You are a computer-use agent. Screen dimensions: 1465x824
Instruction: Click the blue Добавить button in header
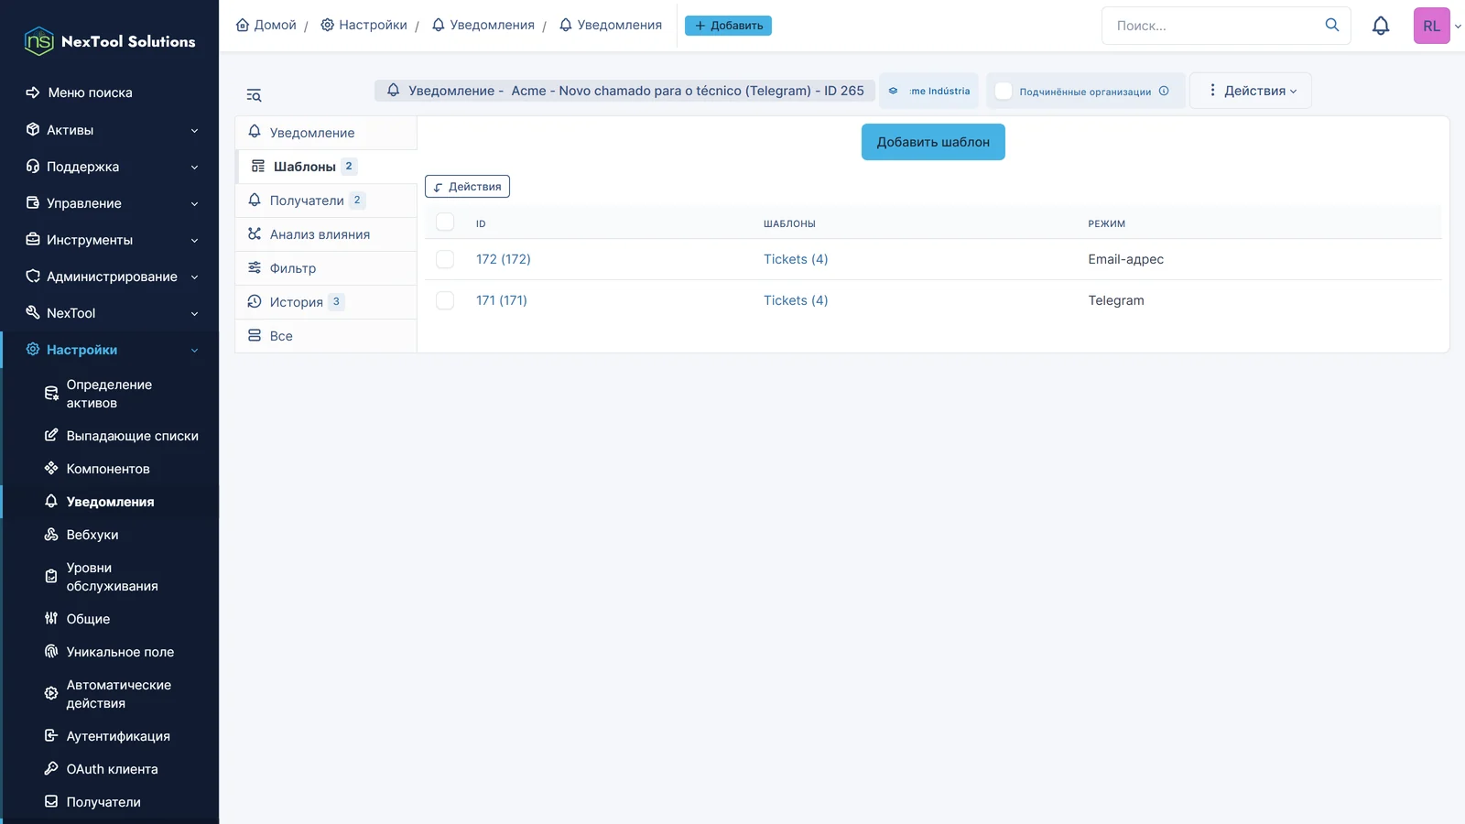coord(728,26)
